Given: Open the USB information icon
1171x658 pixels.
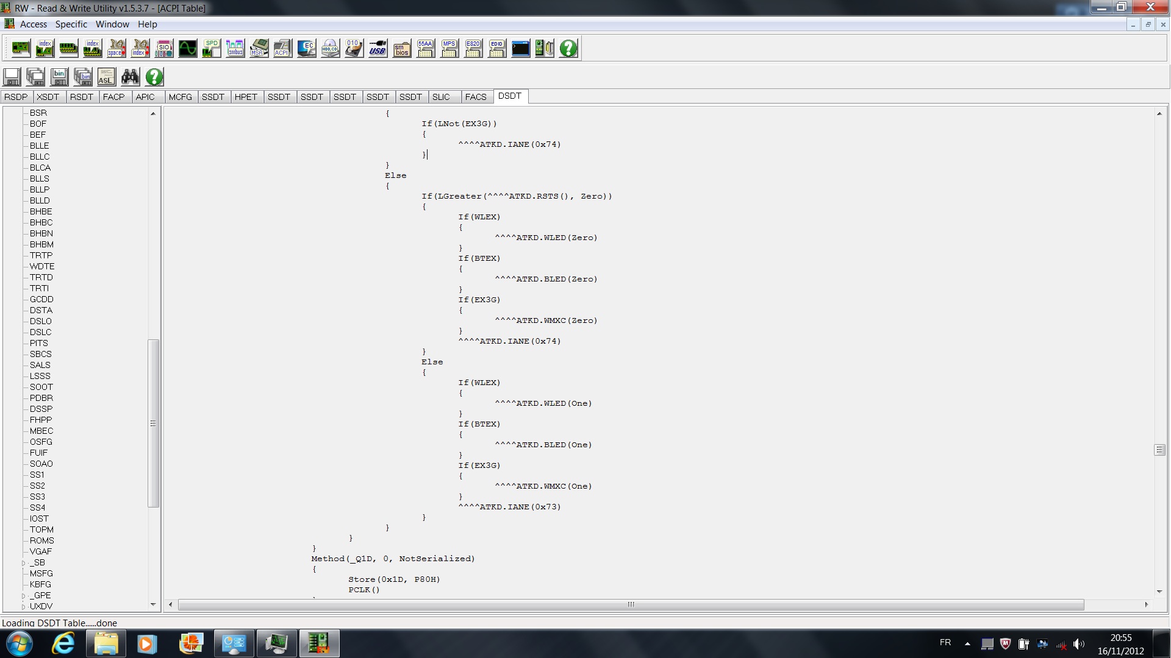Looking at the screenshot, I should tap(378, 48).
